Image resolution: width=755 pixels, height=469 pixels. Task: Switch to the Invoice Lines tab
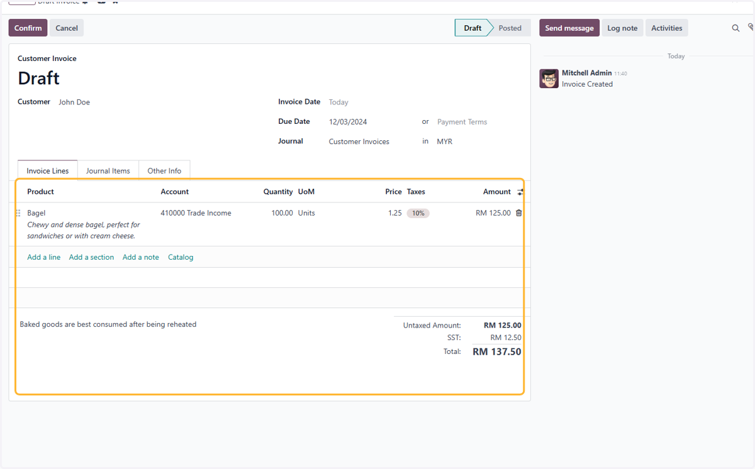click(x=48, y=170)
